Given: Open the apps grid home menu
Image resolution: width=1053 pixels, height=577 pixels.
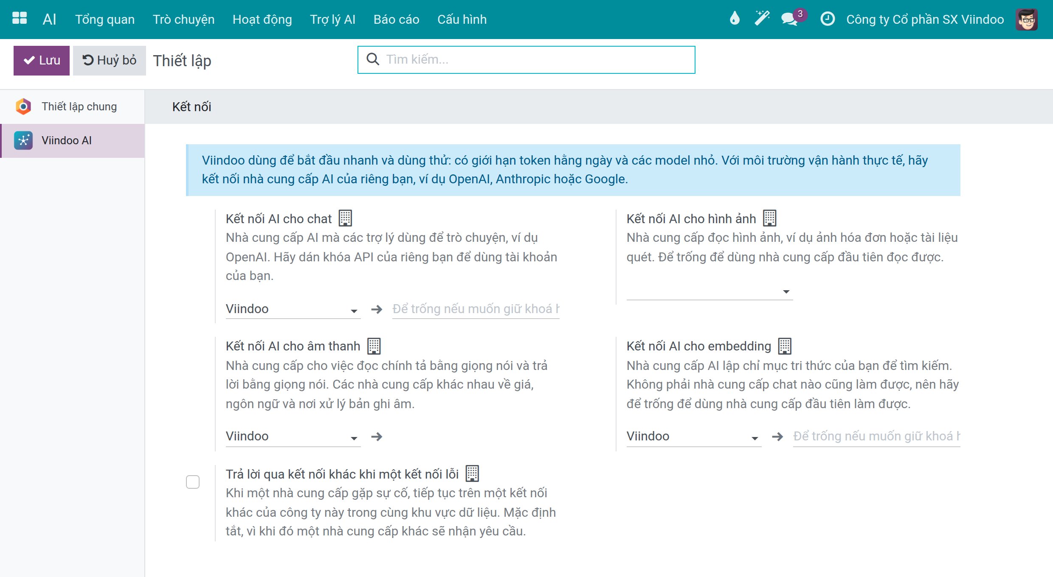Looking at the screenshot, I should 20,18.
